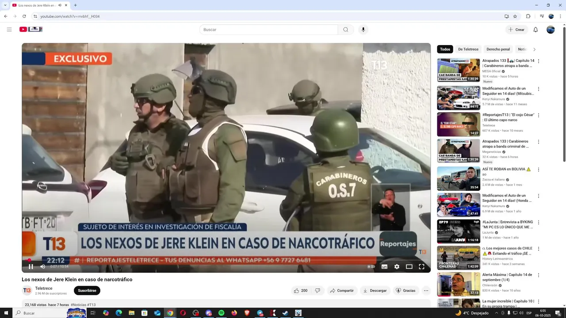Select the Derecho penal filter chip
The height and width of the screenshot is (318, 566).
(x=498, y=49)
